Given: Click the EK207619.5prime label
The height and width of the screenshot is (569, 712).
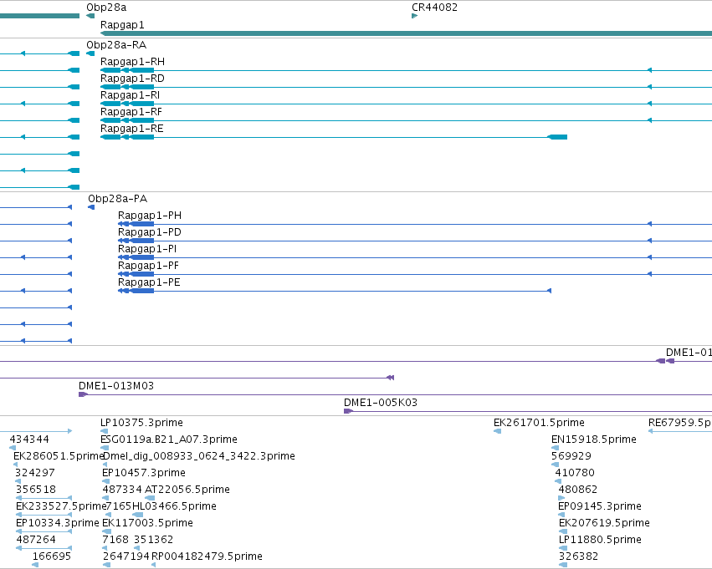Looking at the screenshot, I should (x=604, y=524).
